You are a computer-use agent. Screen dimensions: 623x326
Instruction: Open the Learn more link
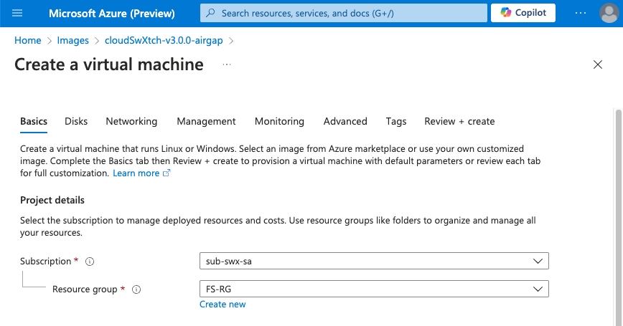[x=136, y=173]
